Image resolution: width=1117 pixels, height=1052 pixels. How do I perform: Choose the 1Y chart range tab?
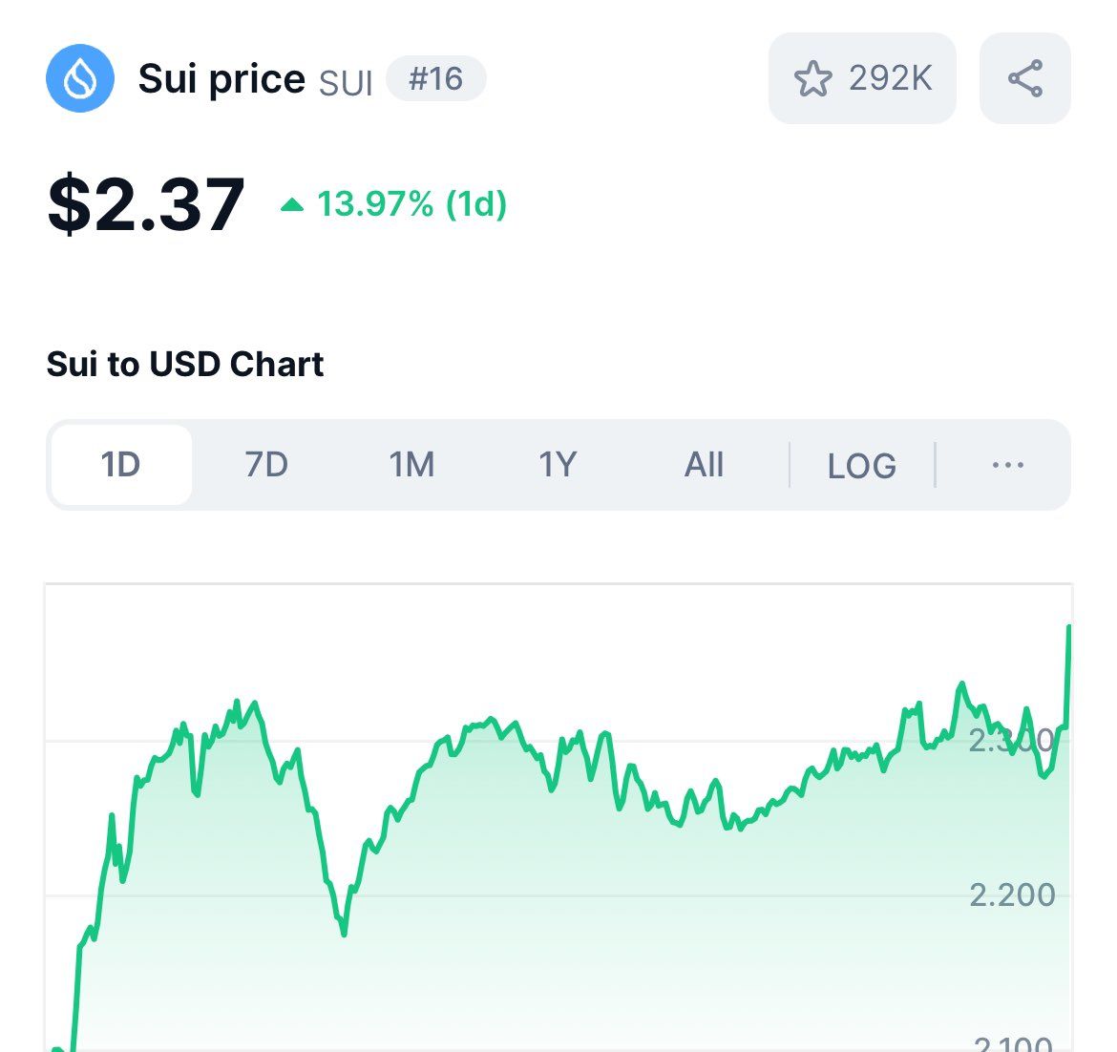558,465
